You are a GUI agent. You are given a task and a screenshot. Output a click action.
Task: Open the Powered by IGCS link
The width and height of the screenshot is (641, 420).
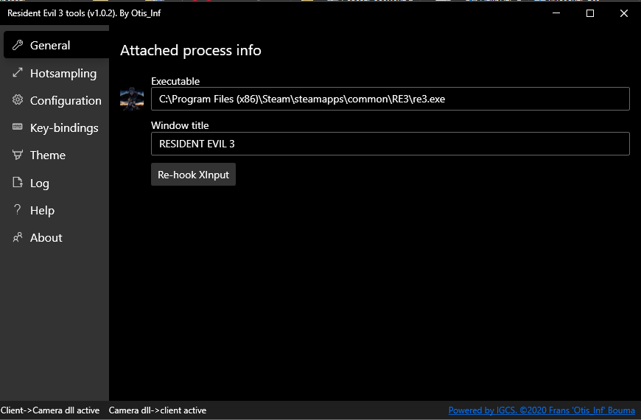(541, 410)
